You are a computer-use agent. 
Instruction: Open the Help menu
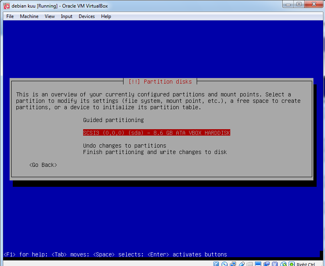(106, 16)
